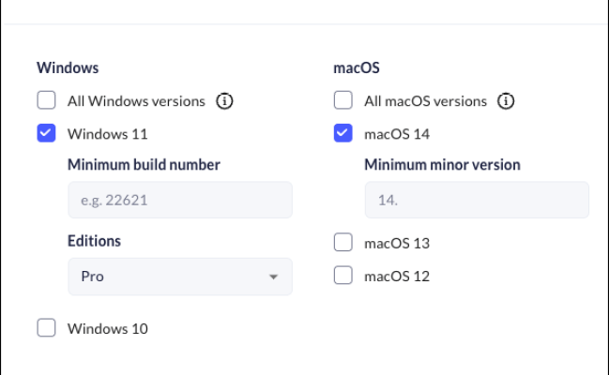Click the "macOS 12" label text
This screenshot has height=375, width=609.
[396, 276]
